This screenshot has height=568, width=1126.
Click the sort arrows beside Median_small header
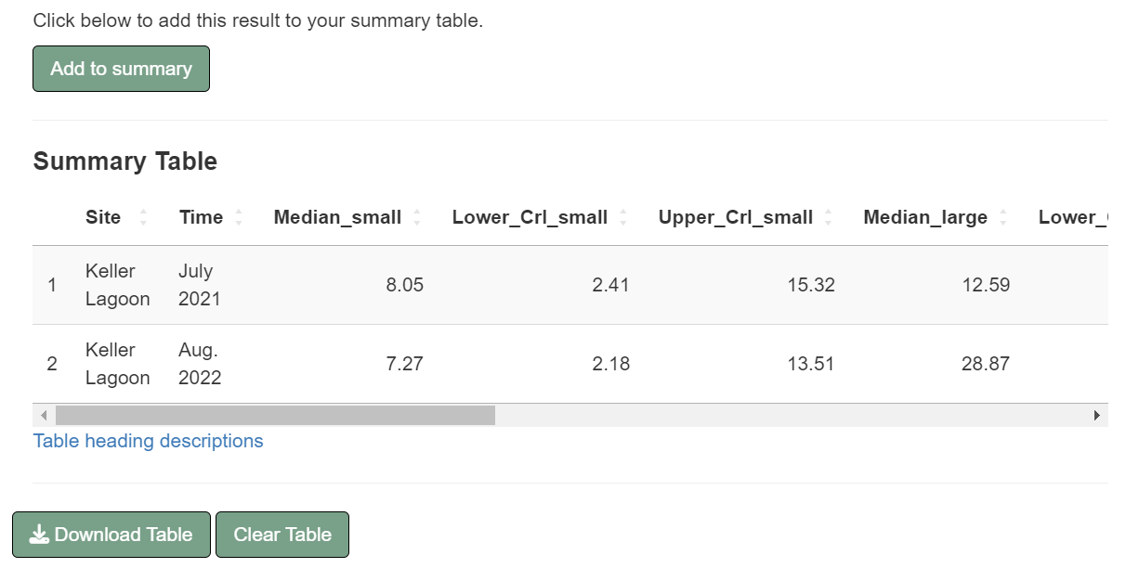(x=417, y=217)
